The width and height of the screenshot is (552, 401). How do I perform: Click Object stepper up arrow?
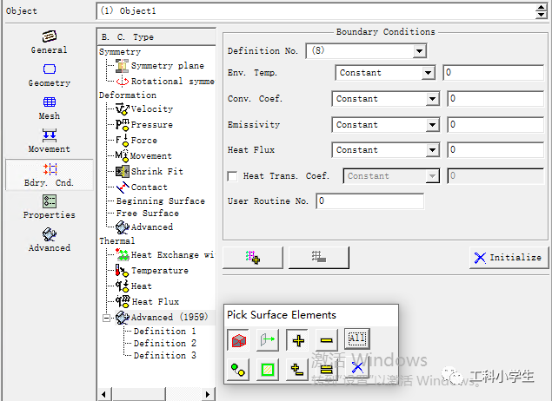click(x=541, y=8)
